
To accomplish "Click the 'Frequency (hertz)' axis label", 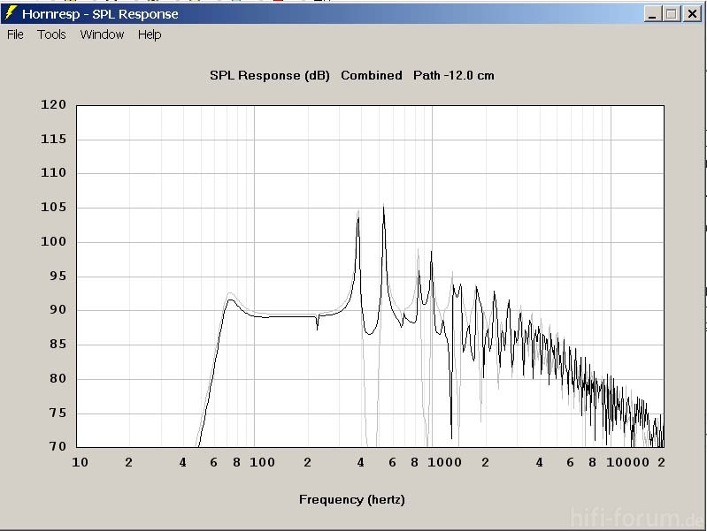I will coord(352,499).
